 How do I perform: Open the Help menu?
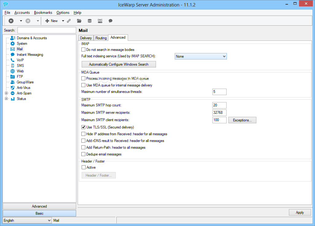point(77,13)
